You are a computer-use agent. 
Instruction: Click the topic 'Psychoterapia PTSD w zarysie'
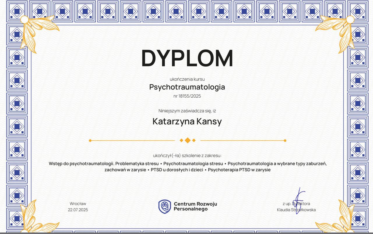239,170
